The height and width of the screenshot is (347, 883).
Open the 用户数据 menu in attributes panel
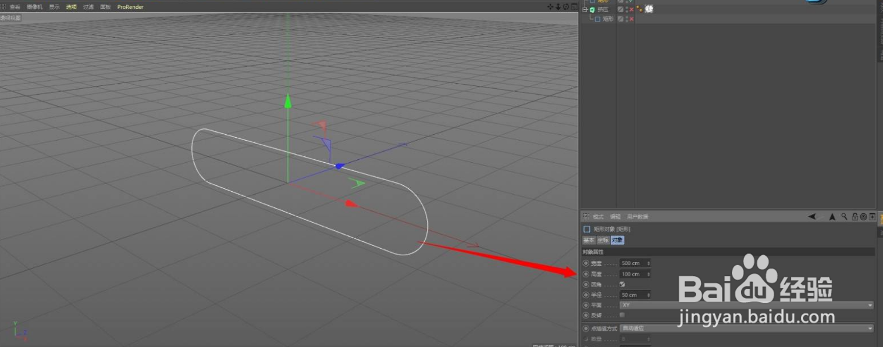(638, 217)
